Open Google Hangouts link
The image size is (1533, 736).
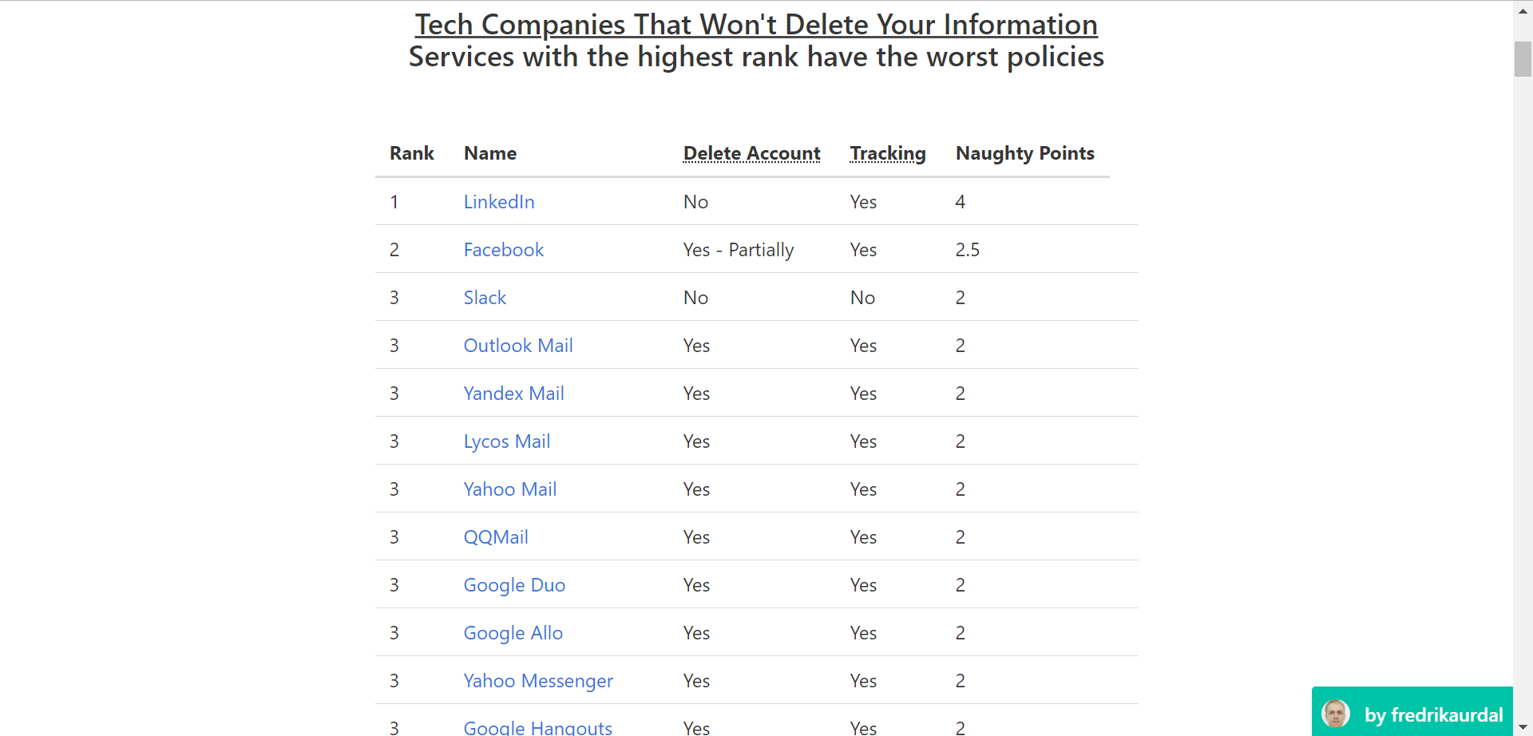tap(538, 727)
